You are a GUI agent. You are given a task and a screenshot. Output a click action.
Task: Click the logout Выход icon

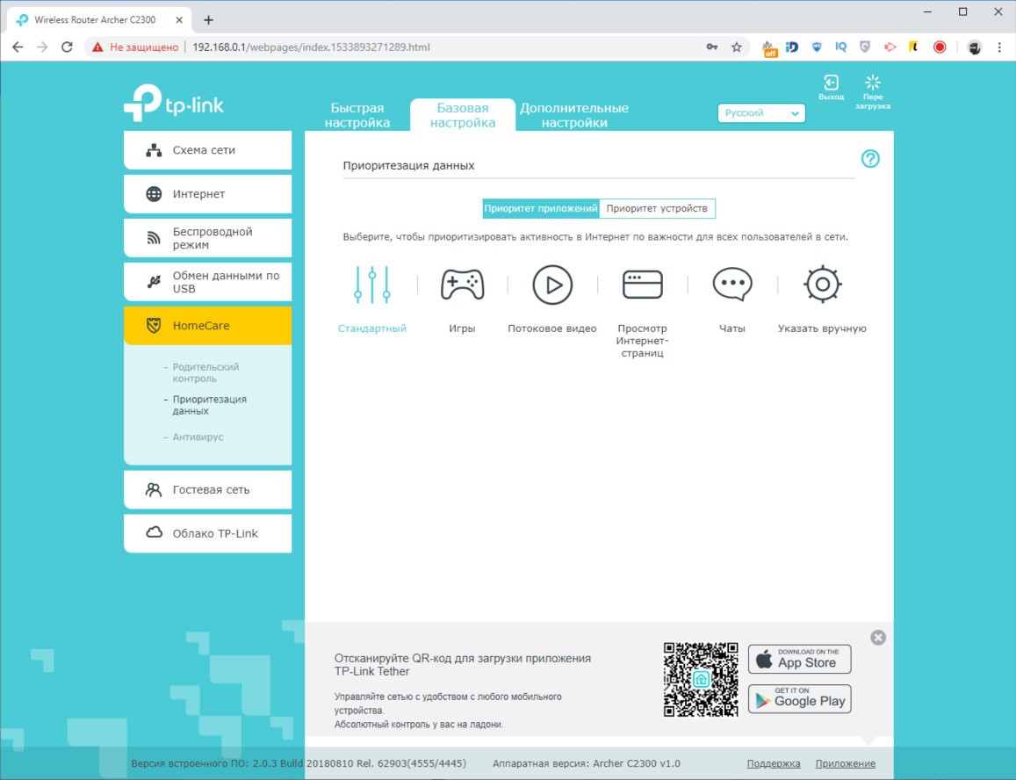[831, 85]
